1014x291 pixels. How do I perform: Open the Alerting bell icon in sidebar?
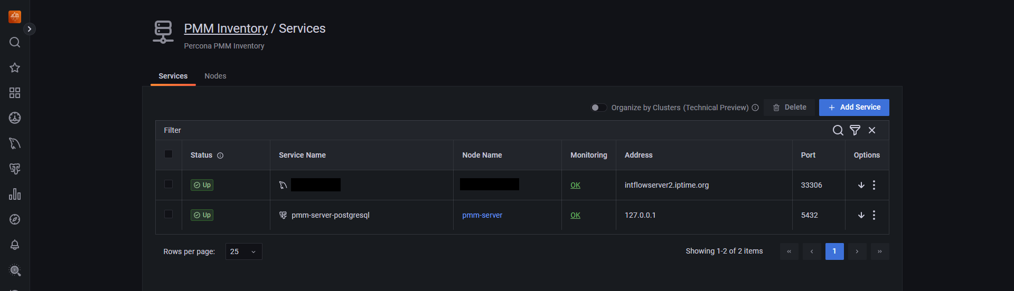(15, 245)
